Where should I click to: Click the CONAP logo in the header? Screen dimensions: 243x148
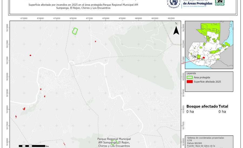[220, 3]
